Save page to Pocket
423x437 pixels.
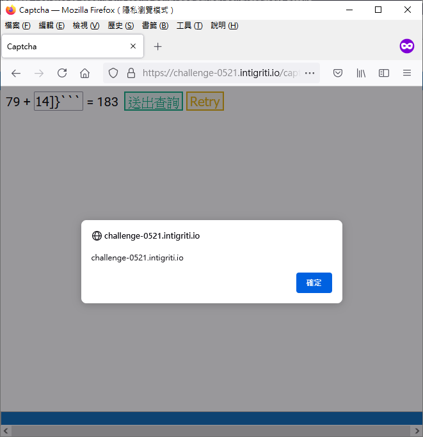click(x=338, y=74)
